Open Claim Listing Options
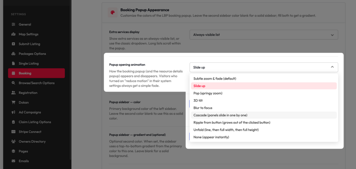This screenshot has width=356, height=169. pyautogui.click(x=36, y=122)
